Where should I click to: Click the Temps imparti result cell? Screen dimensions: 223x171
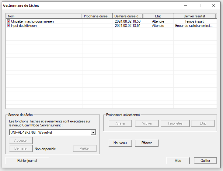click(x=194, y=21)
